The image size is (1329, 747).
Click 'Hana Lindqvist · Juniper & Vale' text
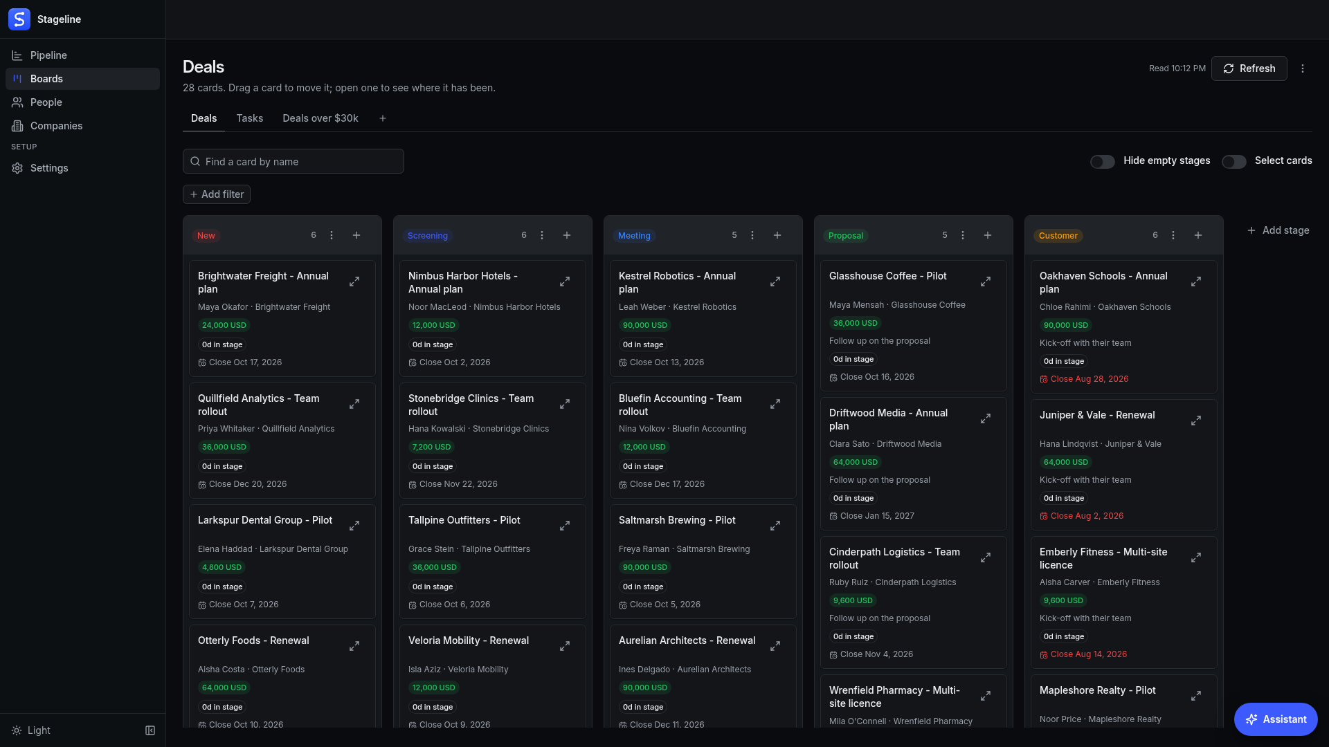[1101, 444]
